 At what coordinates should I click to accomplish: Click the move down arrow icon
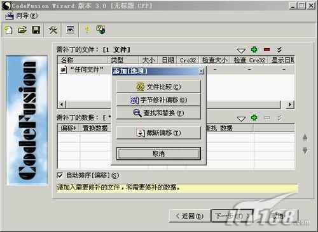(305, 151)
